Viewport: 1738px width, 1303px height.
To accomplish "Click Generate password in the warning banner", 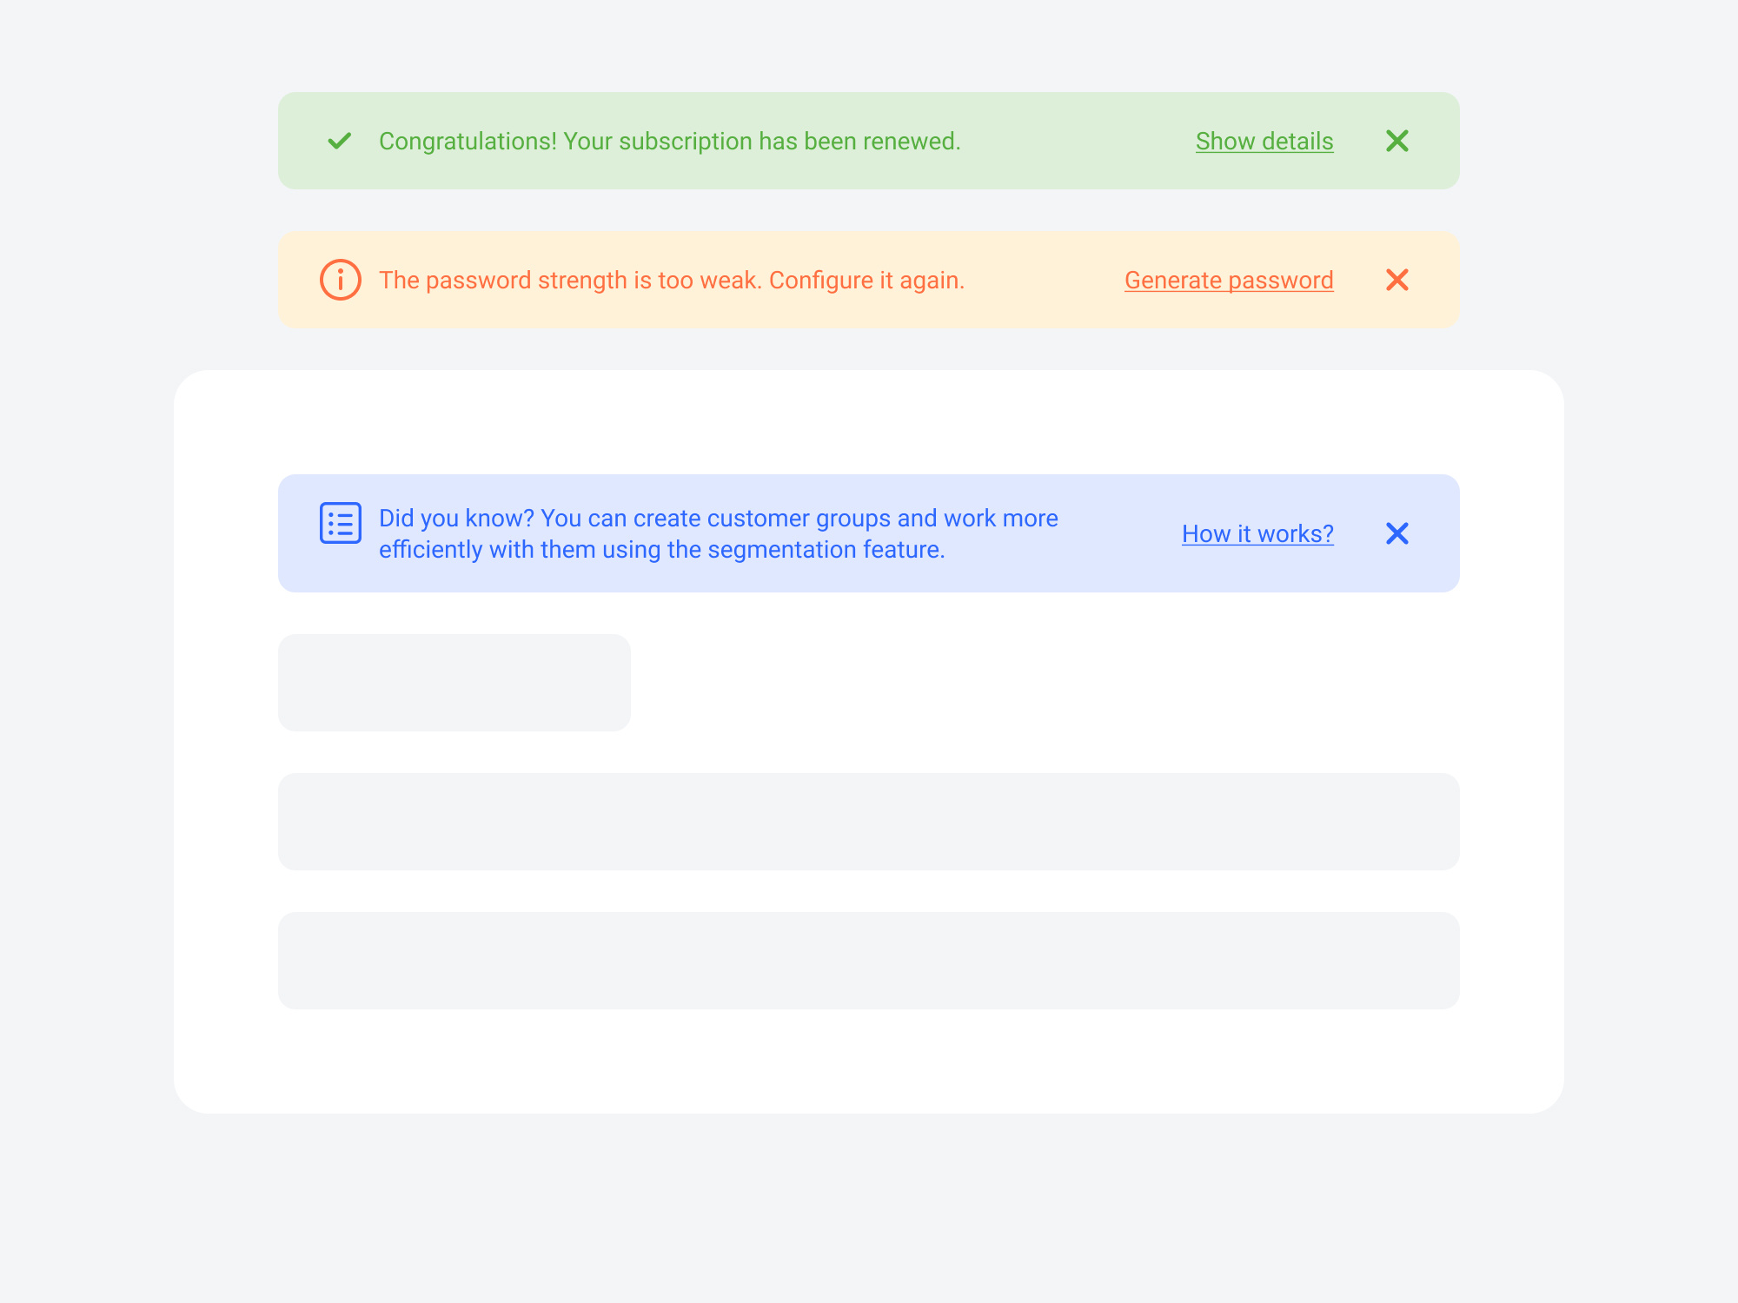I will [1229, 280].
